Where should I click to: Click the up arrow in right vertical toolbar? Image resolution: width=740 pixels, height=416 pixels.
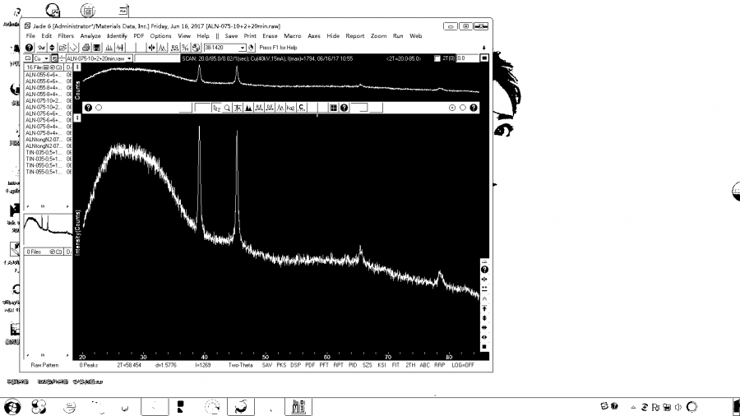pos(484,308)
